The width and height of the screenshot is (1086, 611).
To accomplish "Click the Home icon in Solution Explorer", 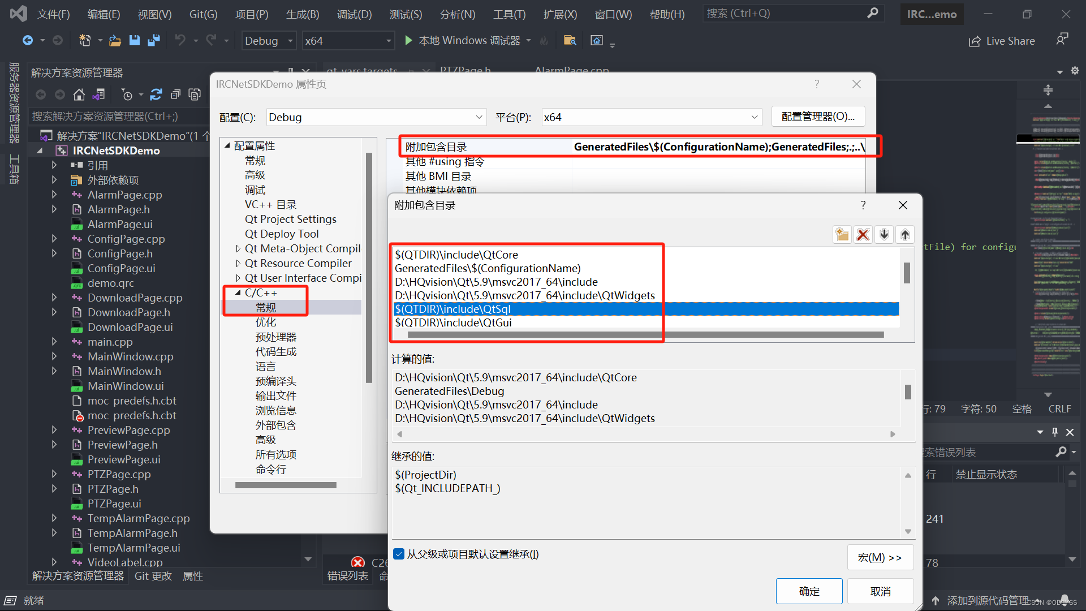I will click(79, 94).
